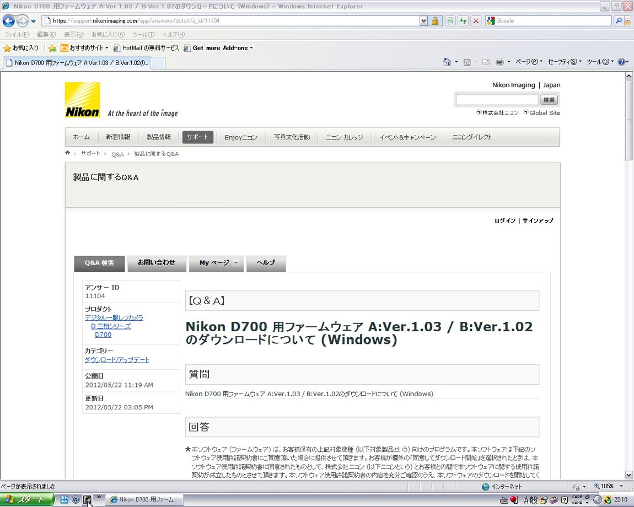The height and width of the screenshot is (507, 634).
Task: Open the 製品情報 navigation item
Action: [x=159, y=137]
